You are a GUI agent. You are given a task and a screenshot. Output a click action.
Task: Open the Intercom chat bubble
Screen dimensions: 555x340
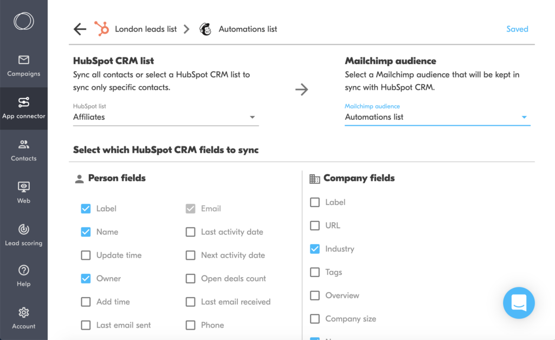(519, 303)
